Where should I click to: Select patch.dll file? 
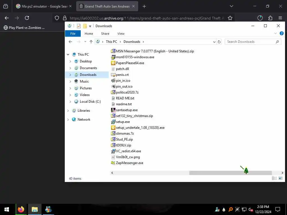point(120,69)
